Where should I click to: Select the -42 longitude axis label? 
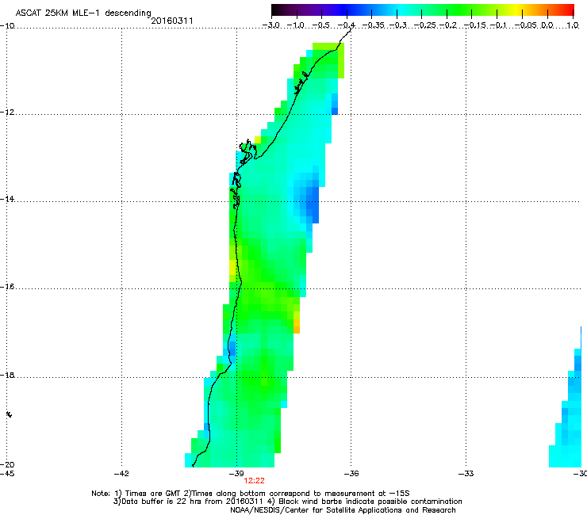pos(121,474)
